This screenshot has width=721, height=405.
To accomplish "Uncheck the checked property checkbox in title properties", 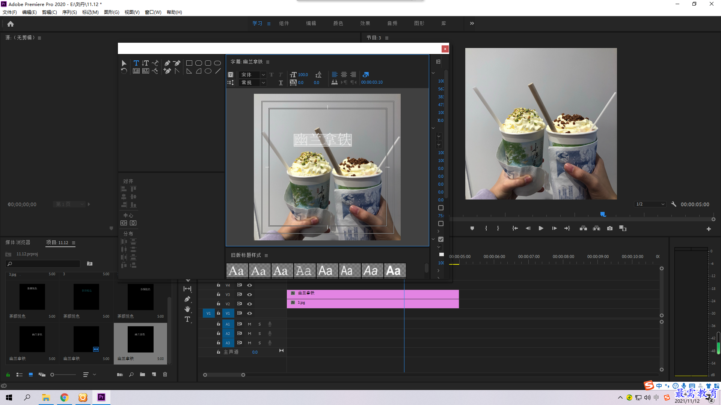I will tap(441, 239).
